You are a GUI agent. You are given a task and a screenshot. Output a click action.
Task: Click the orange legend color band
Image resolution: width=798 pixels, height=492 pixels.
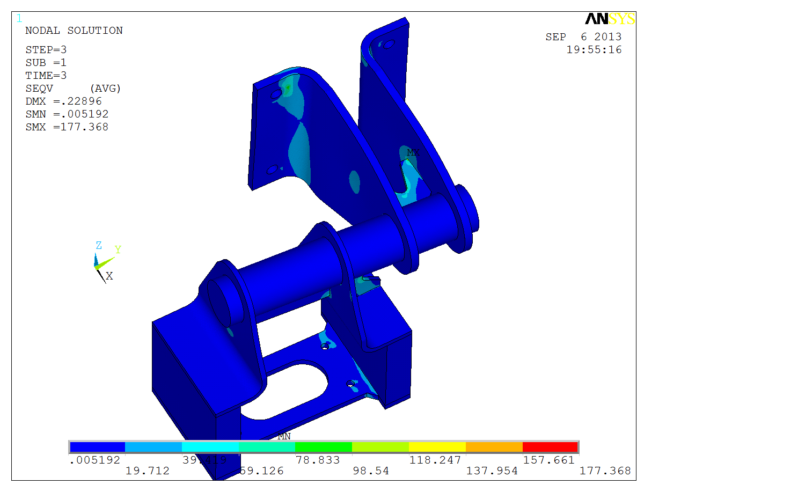click(494, 447)
